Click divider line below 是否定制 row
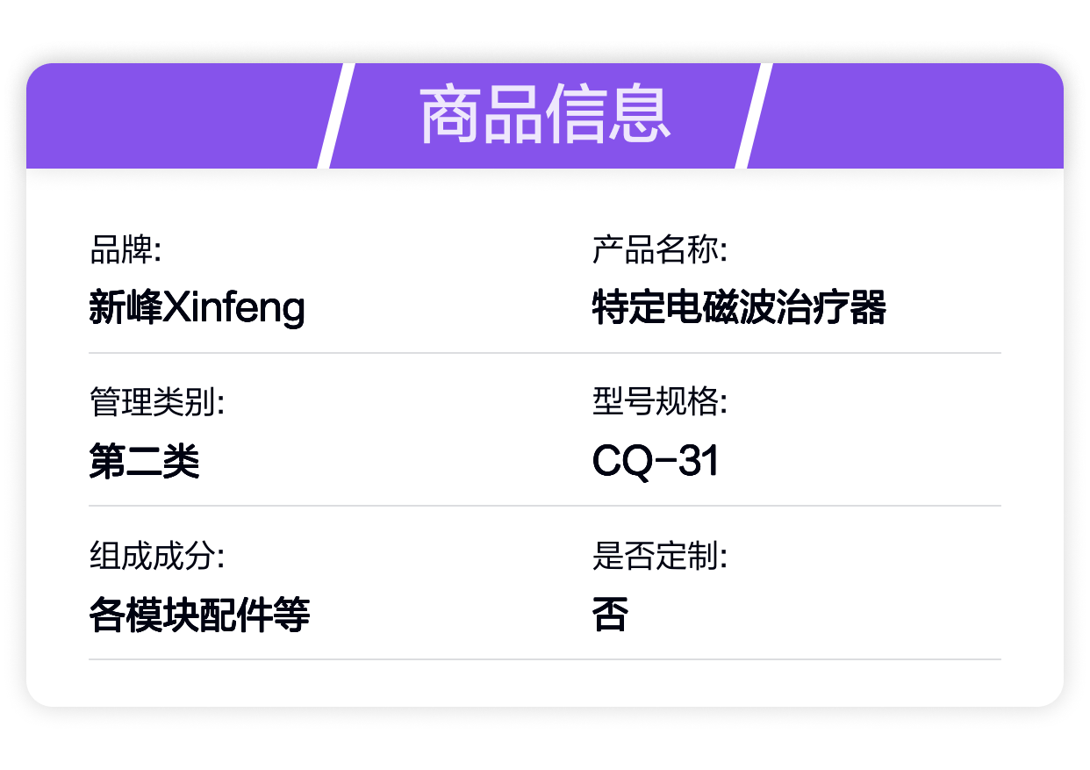 (545, 659)
